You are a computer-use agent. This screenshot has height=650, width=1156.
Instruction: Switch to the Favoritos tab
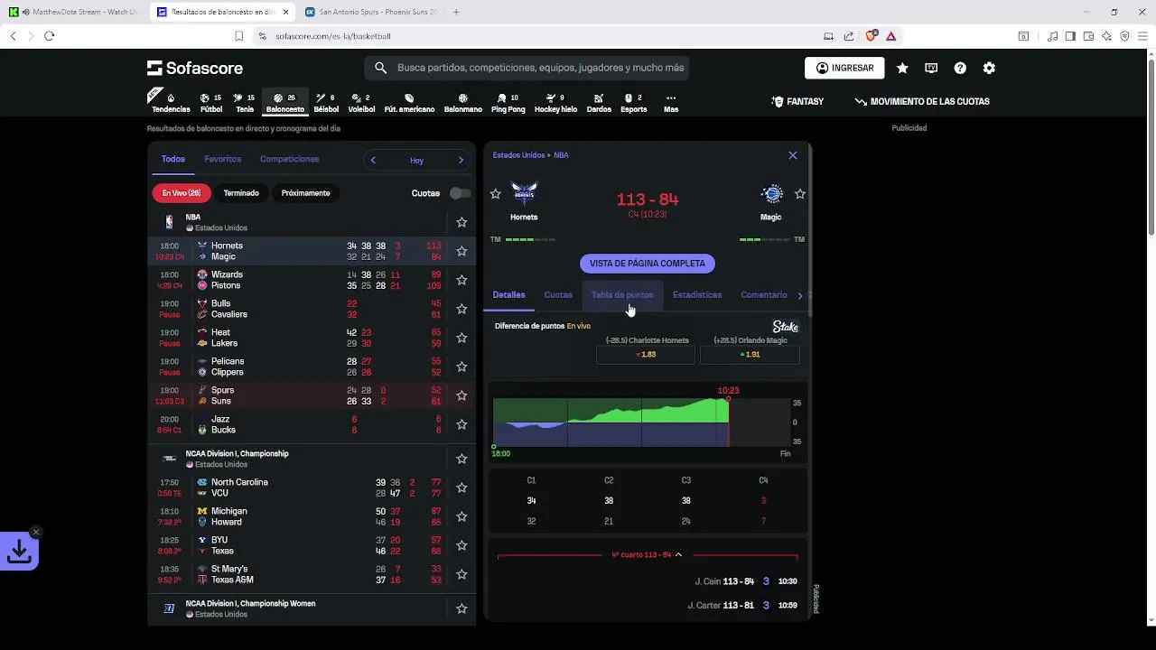coord(222,159)
